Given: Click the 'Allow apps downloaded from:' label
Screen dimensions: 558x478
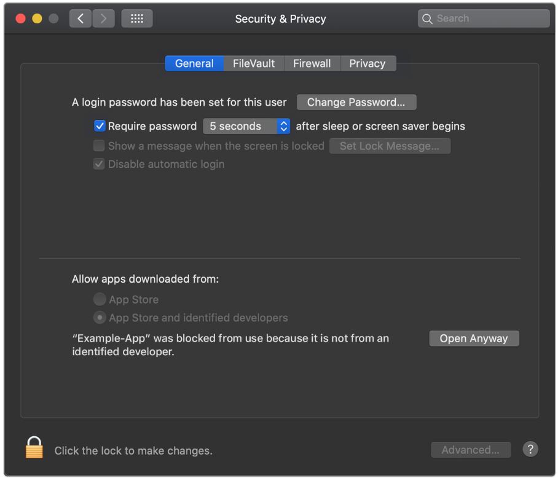Looking at the screenshot, I should coord(145,279).
